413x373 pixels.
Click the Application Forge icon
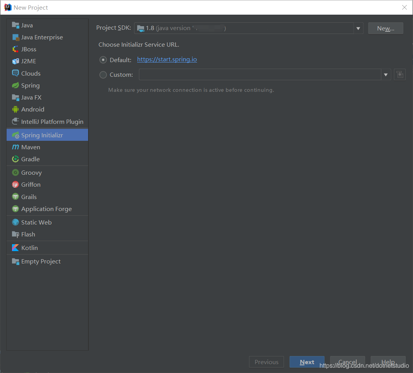tap(15, 209)
